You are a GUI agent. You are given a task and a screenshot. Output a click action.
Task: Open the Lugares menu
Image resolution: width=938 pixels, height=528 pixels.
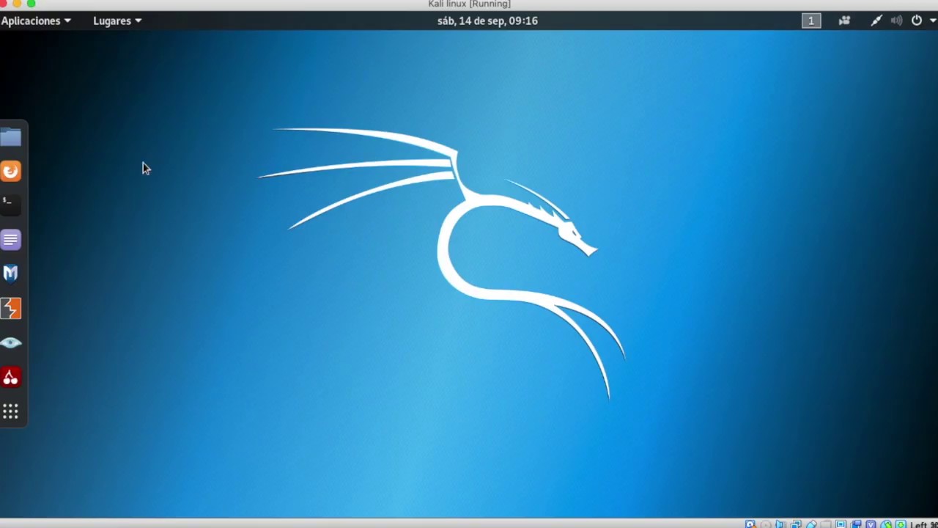117,21
